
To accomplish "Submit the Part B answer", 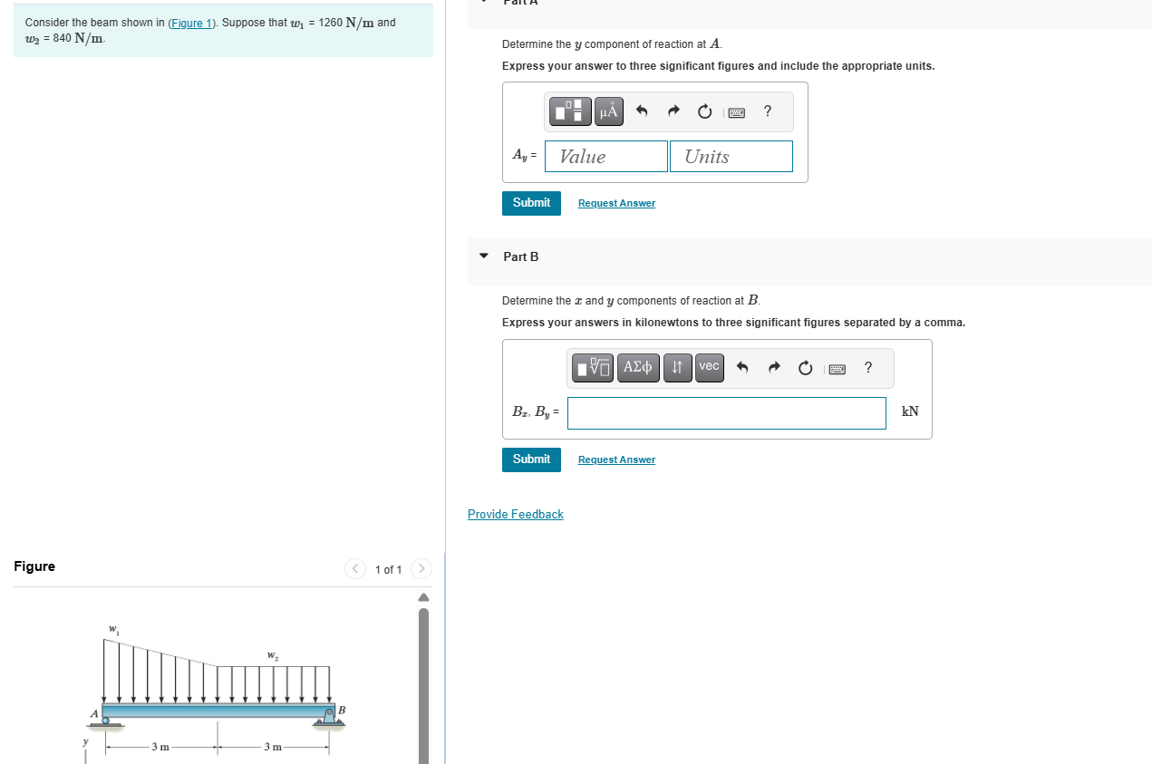I will click(x=531, y=459).
